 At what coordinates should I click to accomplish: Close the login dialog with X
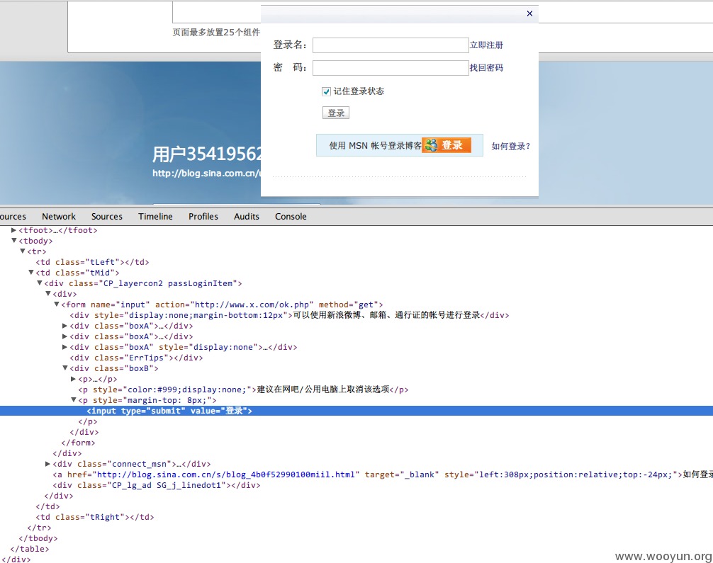[529, 13]
